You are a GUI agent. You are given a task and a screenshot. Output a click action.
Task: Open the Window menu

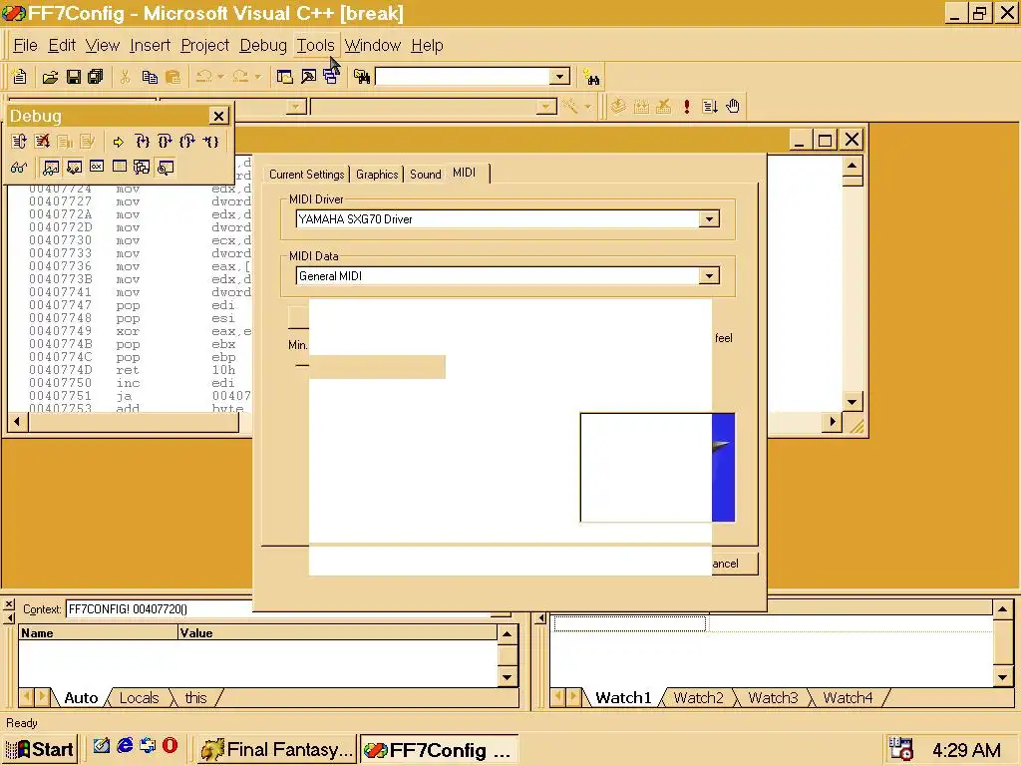click(x=373, y=46)
